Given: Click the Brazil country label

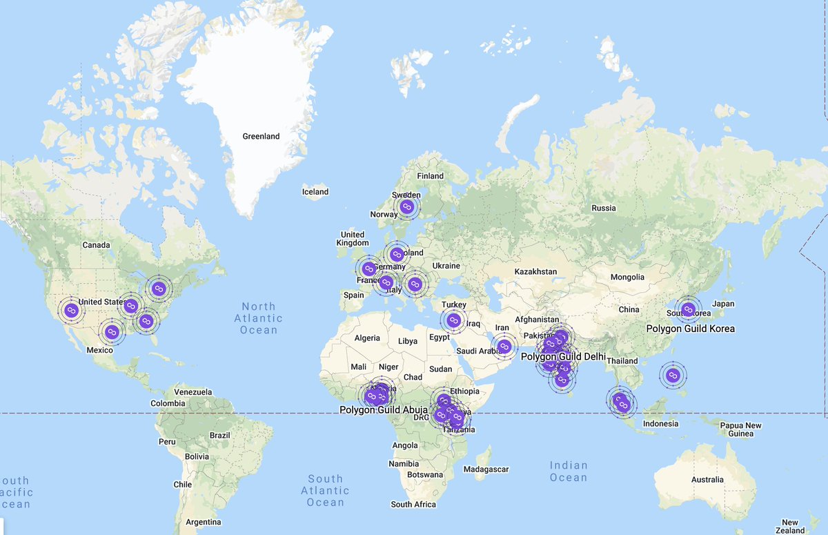Looking at the screenshot, I should [220, 436].
